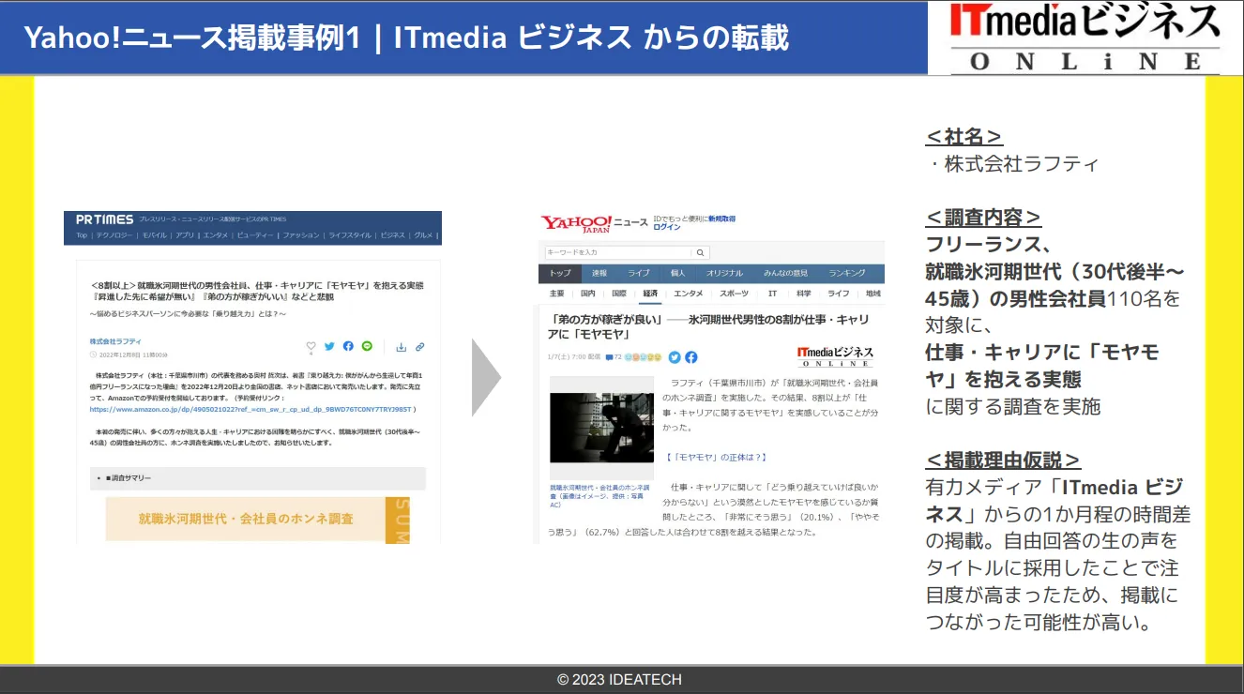Image resolution: width=1244 pixels, height=694 pixels.
Task: Switch to the みんなの意見 tab
Action: click(x=786, y=273)
